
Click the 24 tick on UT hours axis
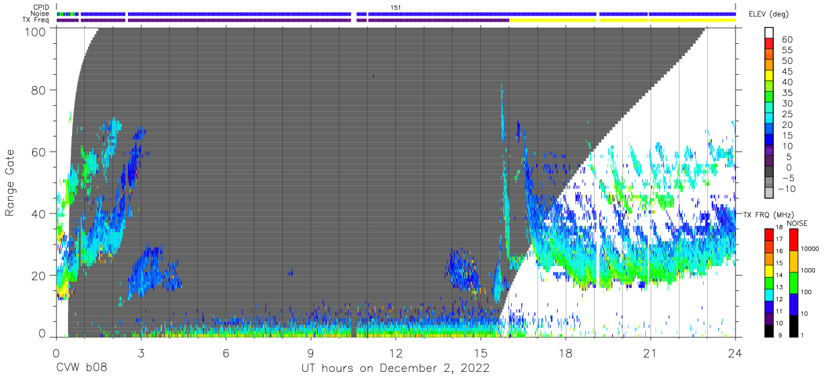(x=735, y=352)
